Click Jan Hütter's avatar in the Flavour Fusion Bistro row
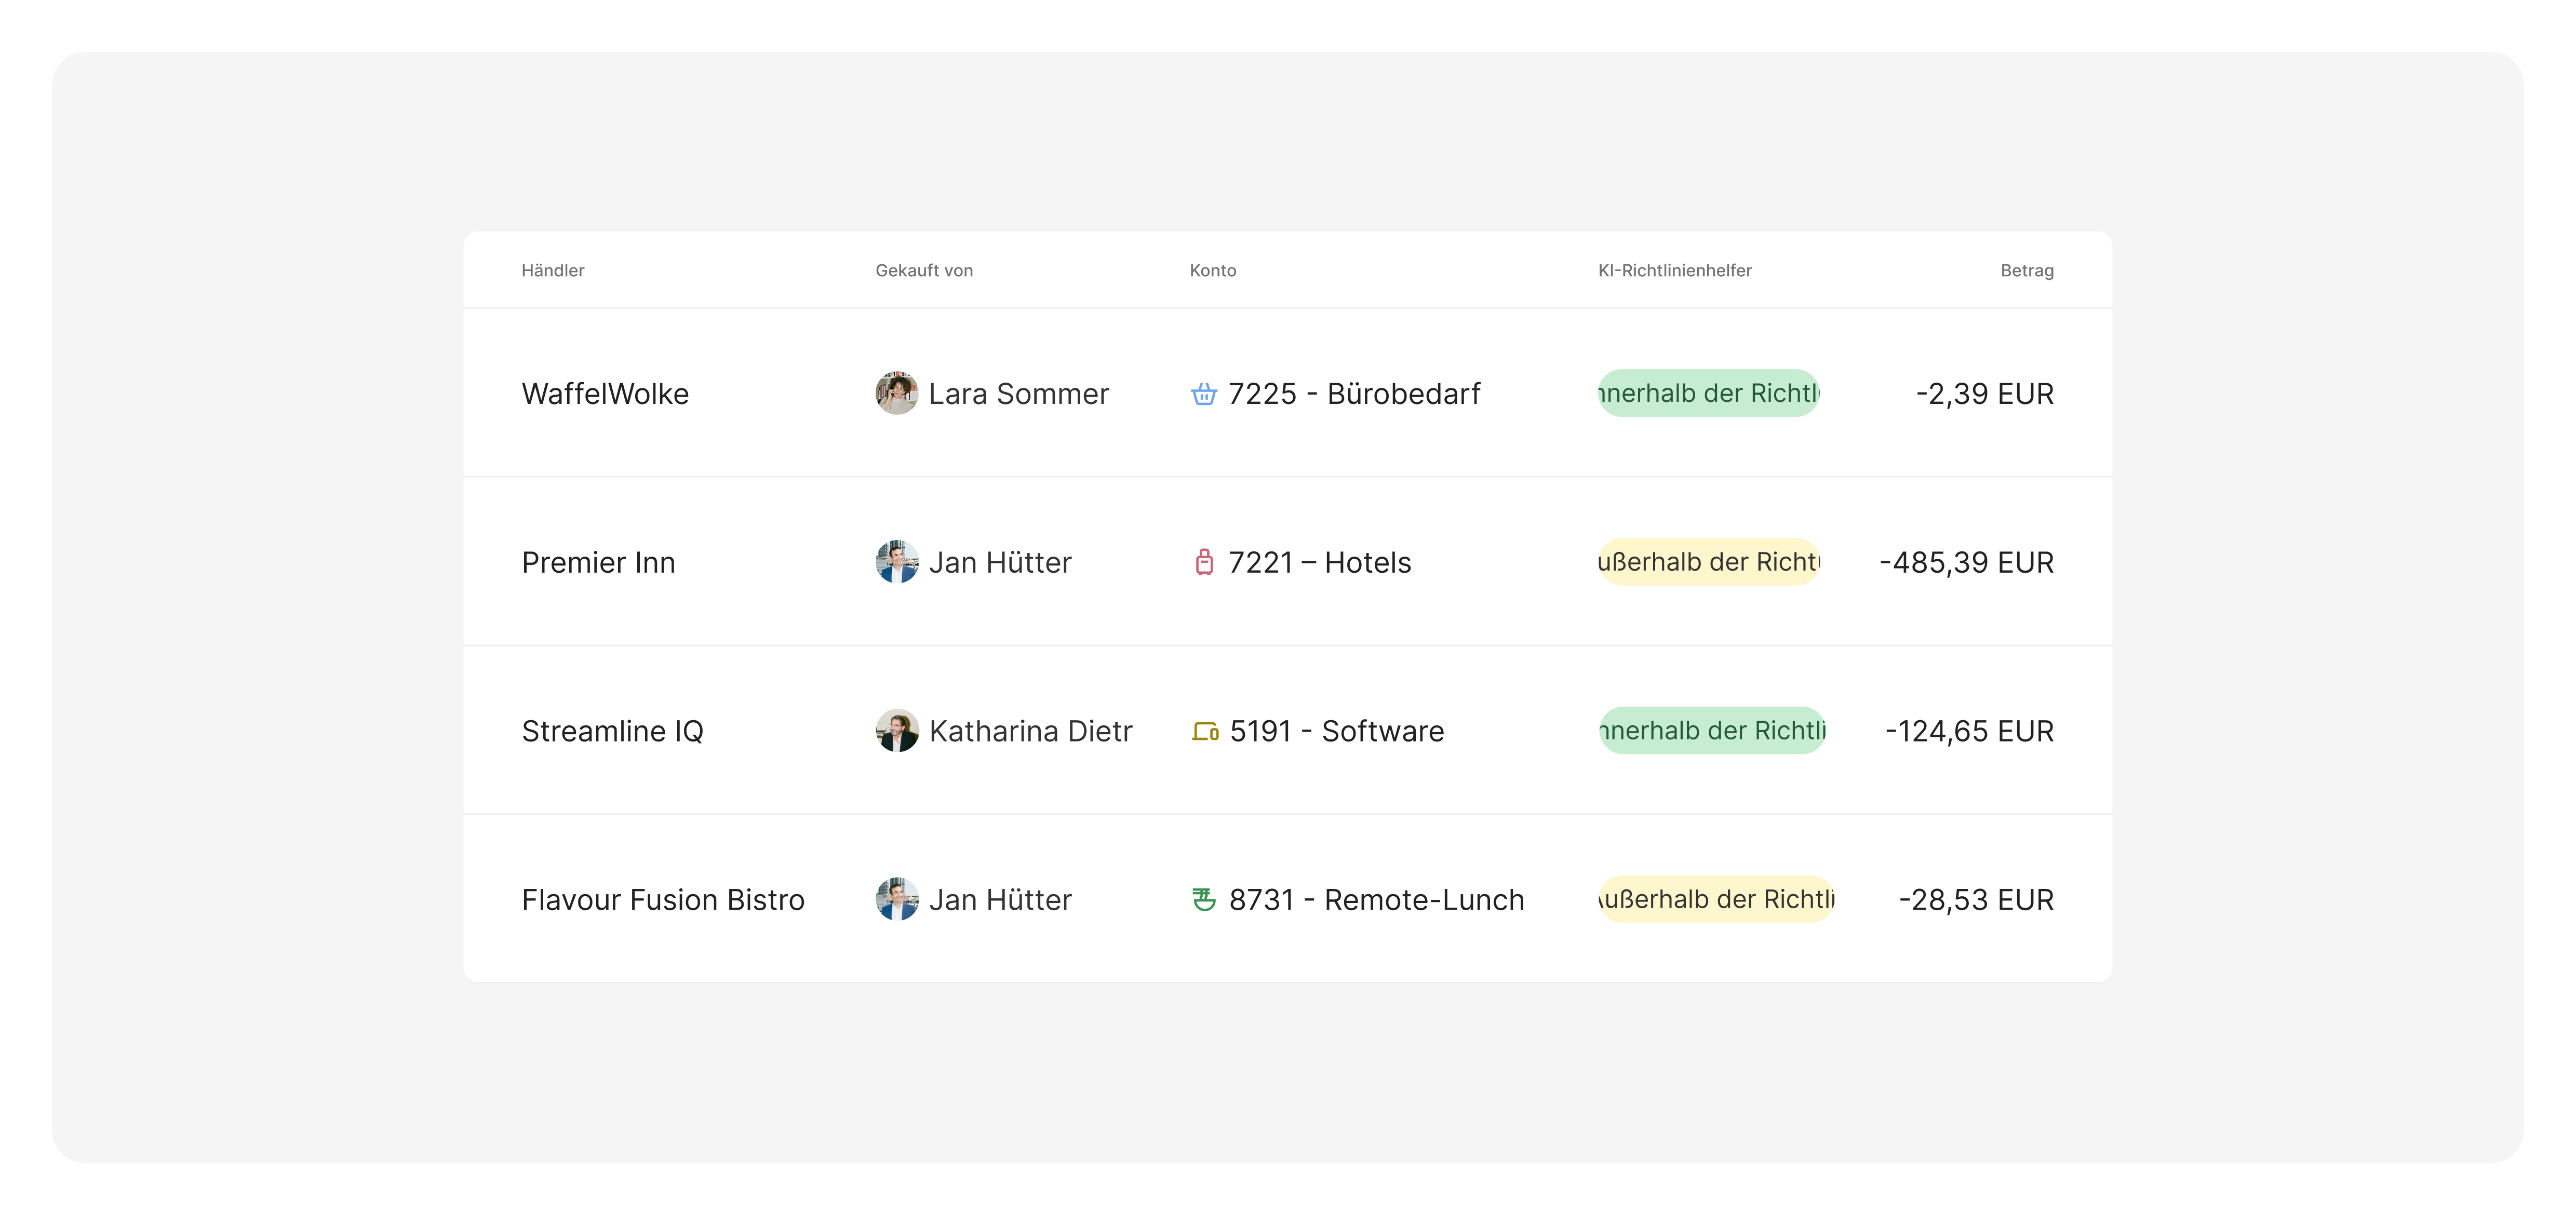The image size is (2576, 1215). tap(896, 899)
